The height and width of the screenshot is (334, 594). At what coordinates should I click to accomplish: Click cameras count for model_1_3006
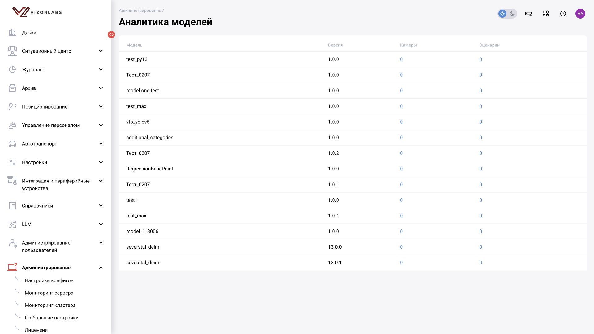(401, 231)
